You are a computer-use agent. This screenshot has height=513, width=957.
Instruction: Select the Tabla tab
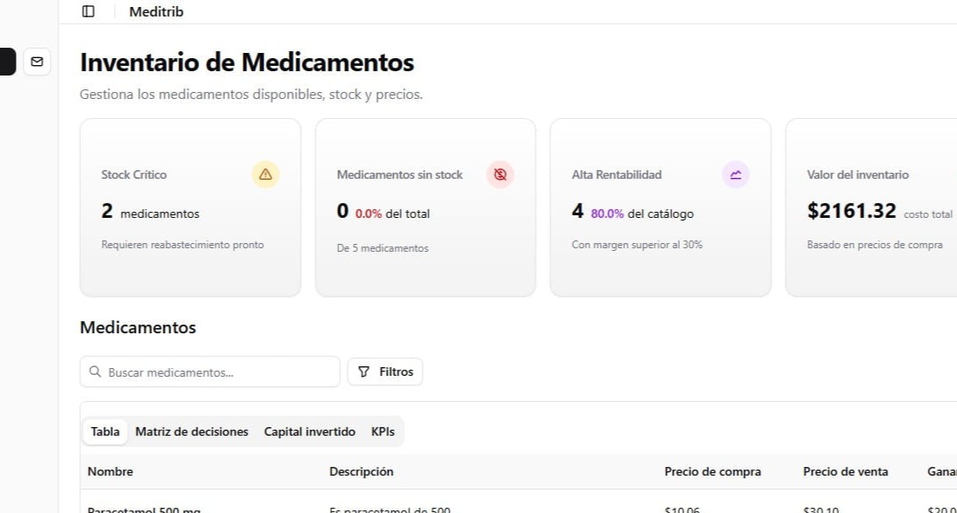click(104, 431)
